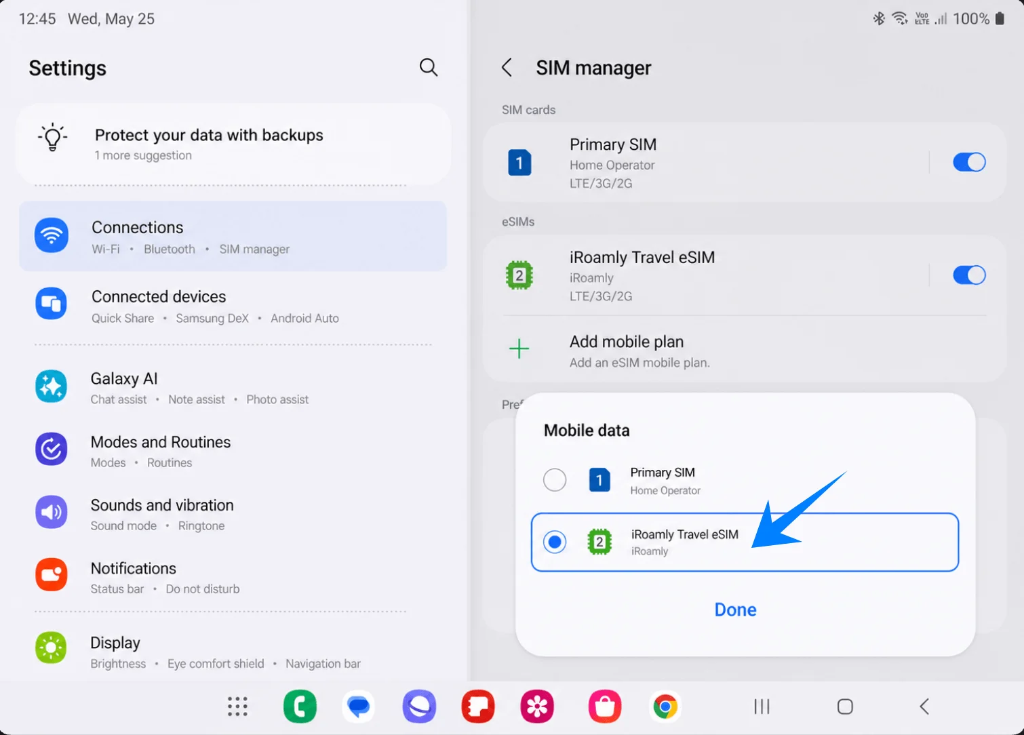Open Connections settings category
This screenshot has width=1024, height=735.
coord(233,236)
